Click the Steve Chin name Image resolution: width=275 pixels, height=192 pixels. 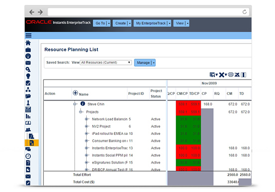(96, 104)
